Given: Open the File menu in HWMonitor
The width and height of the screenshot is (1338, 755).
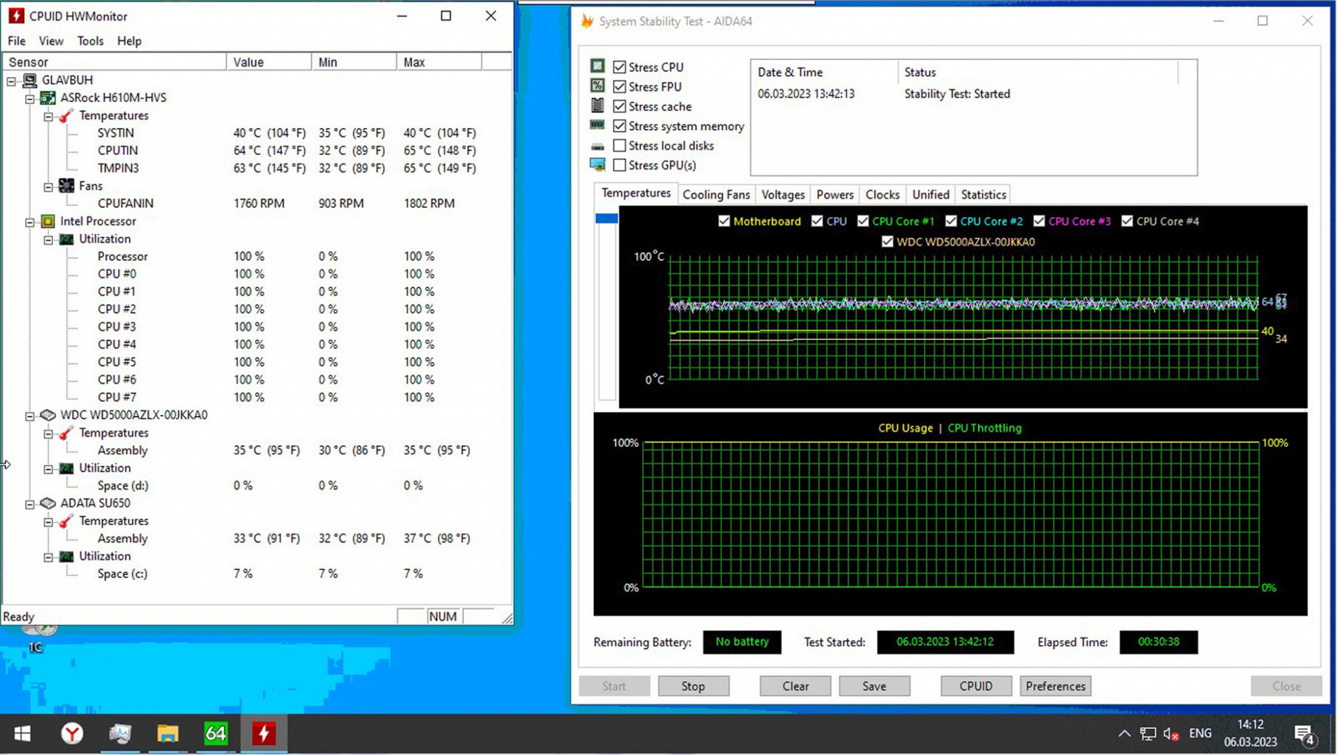Looking at the screenshot, I should point(16,41).
